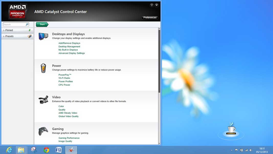Open the CPU Power link

tap(64, 85)
